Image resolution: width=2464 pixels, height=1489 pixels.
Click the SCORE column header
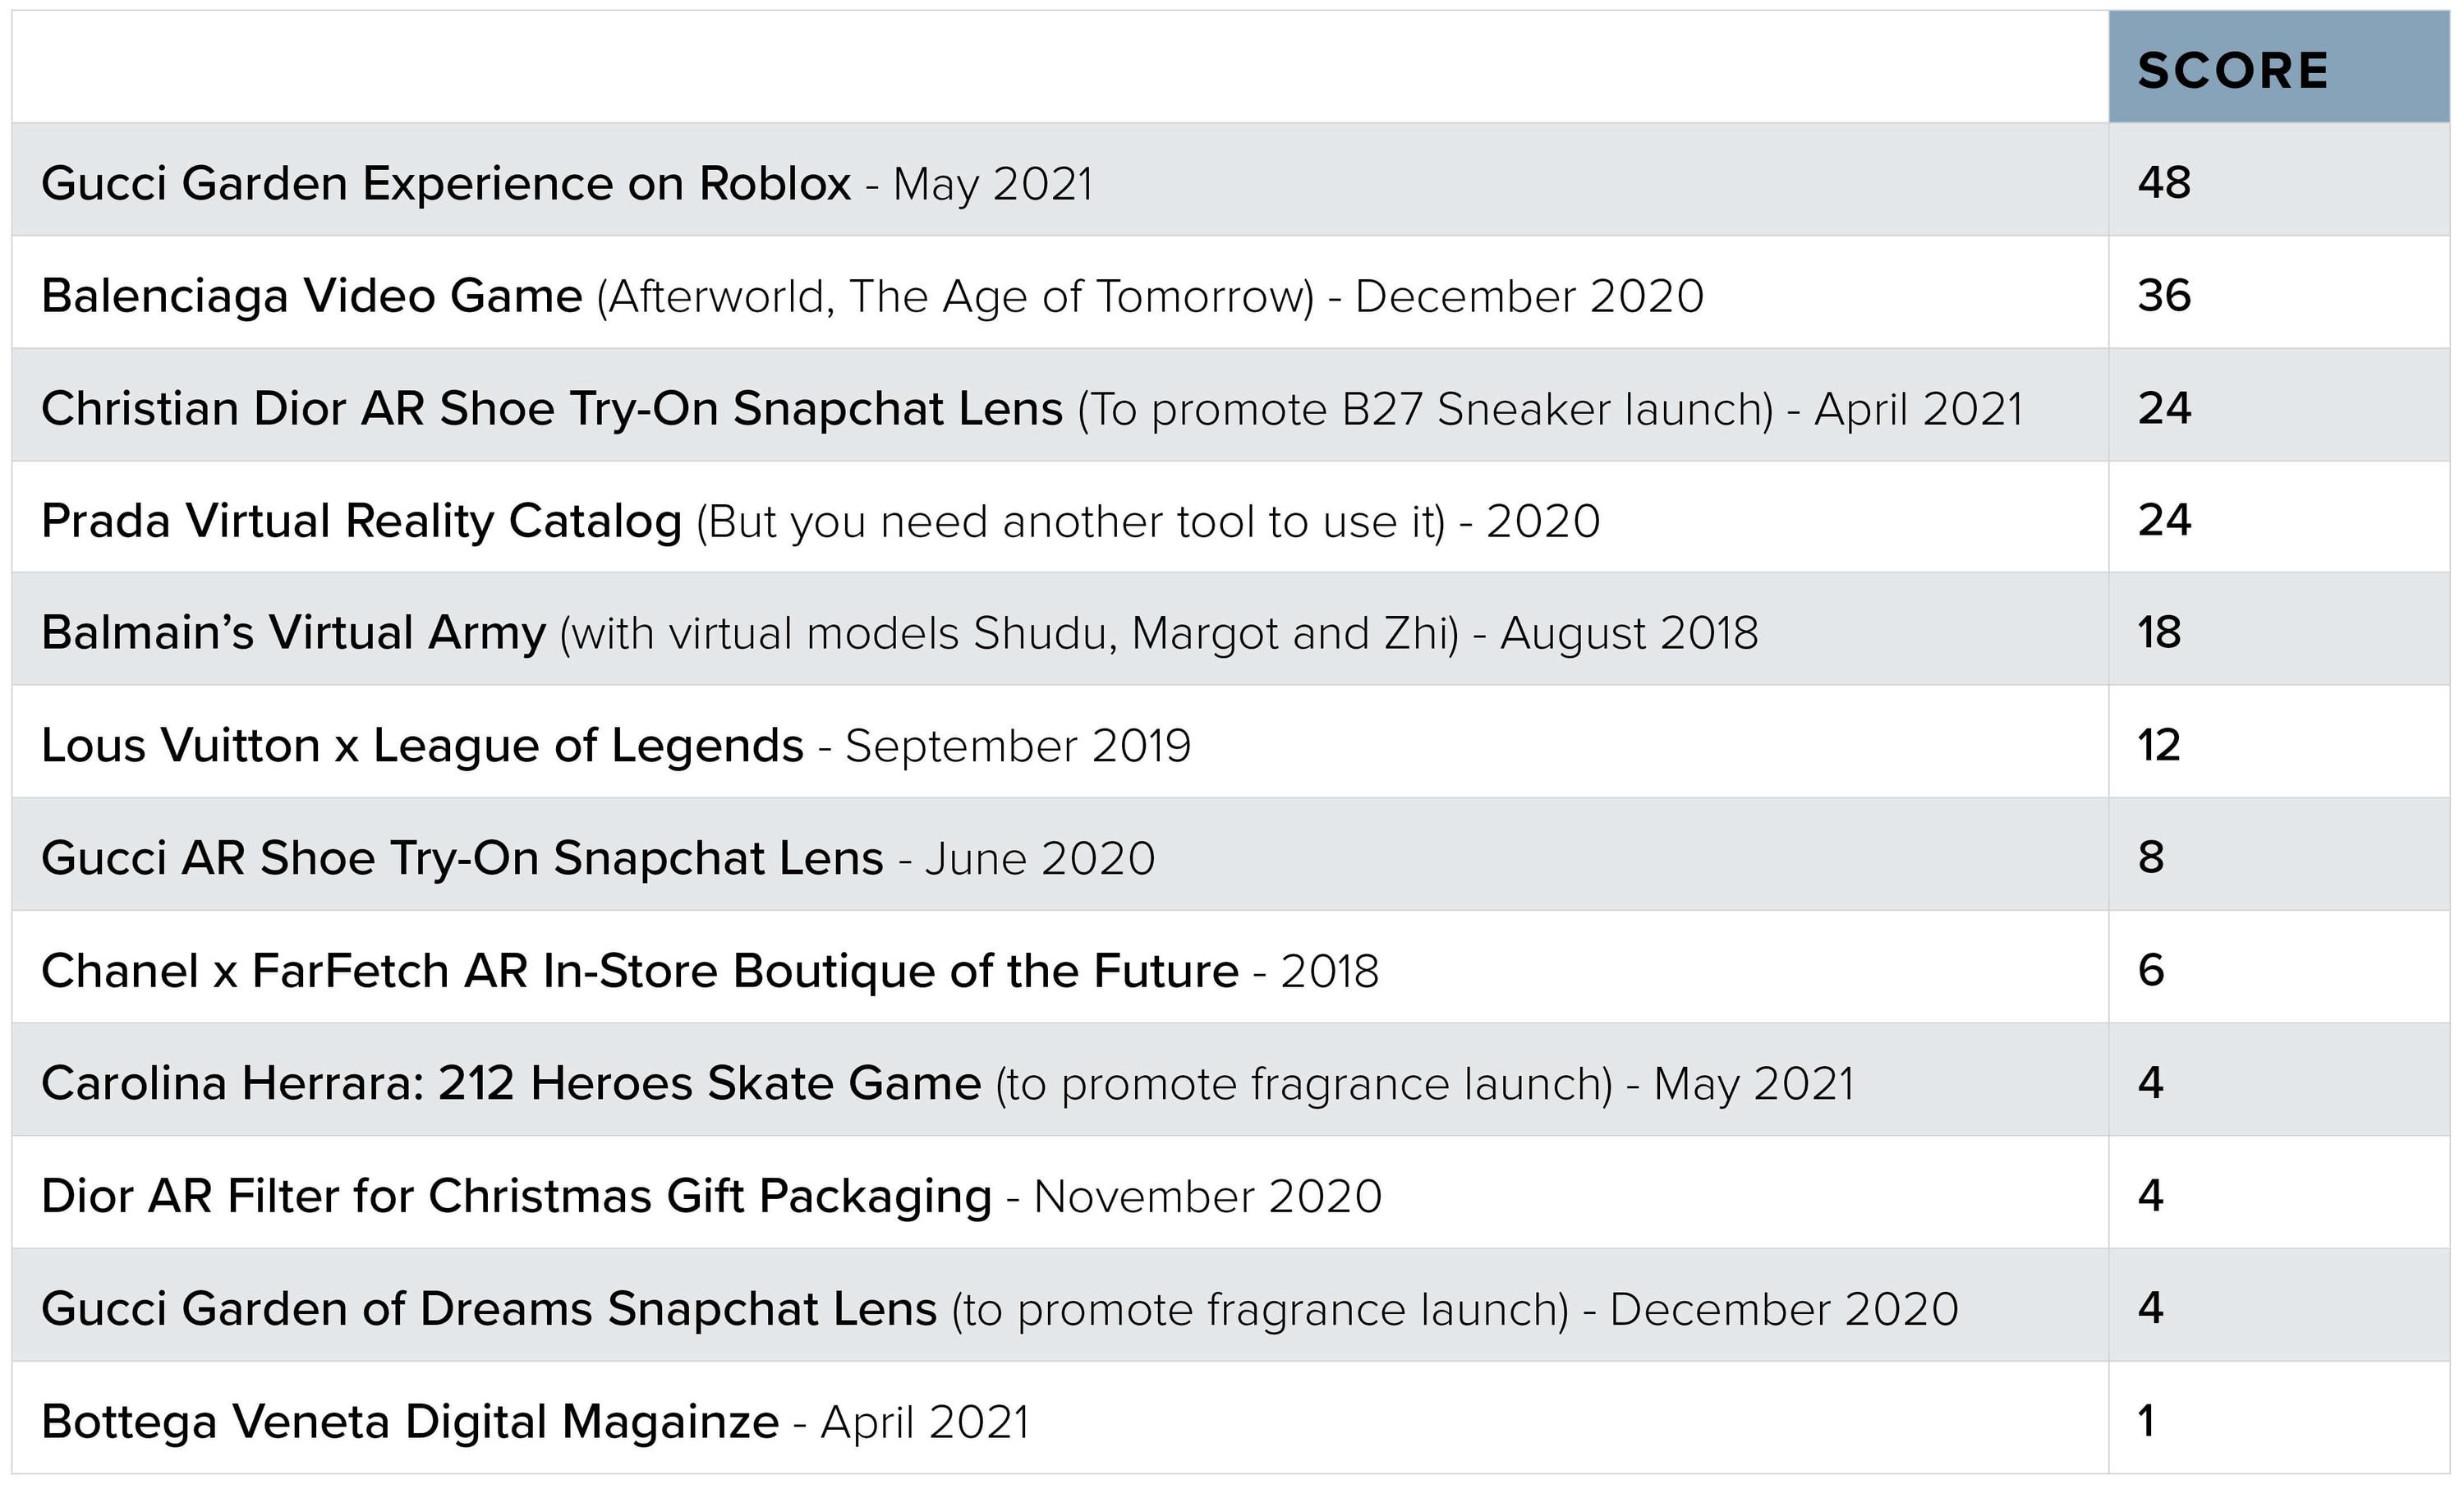[x=2233, y=71]
